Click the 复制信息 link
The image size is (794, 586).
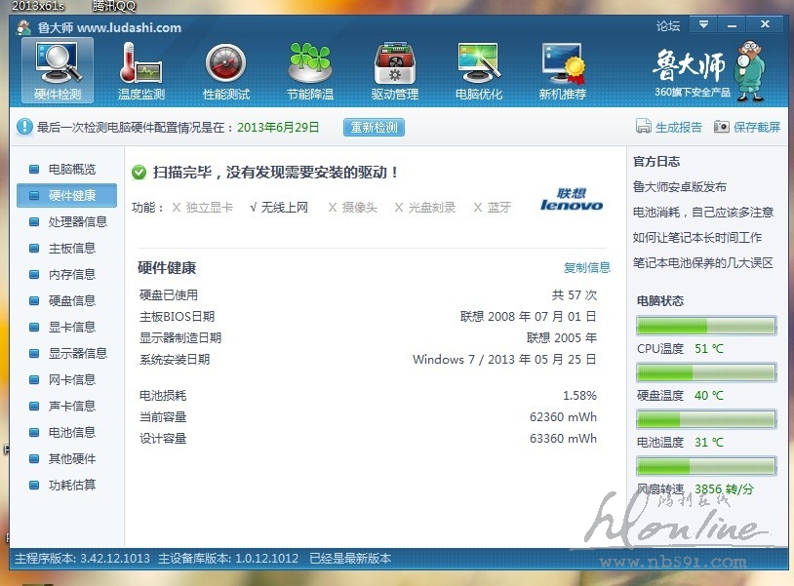(x=586, y=267)
